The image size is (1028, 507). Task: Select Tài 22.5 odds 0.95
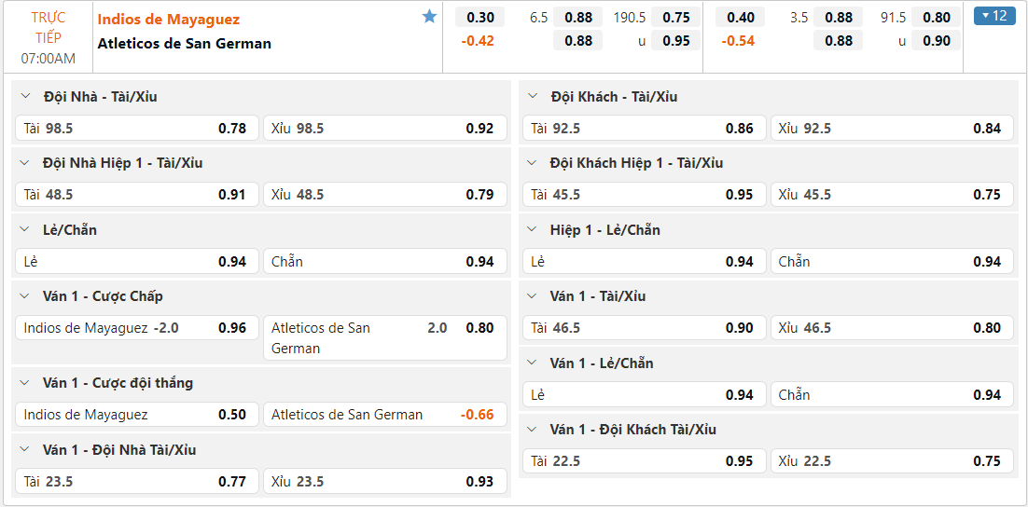pos(644,461)
